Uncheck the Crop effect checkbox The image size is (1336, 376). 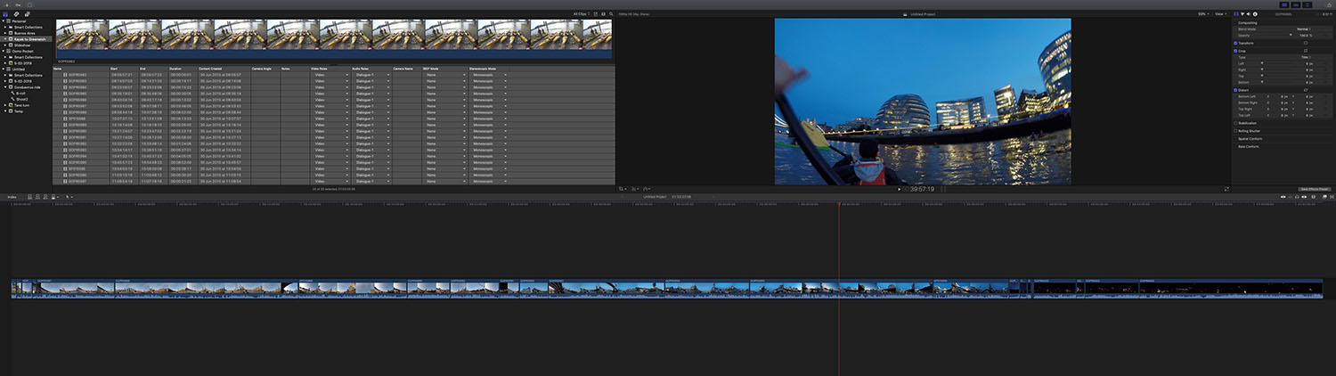pos(1235,51)
